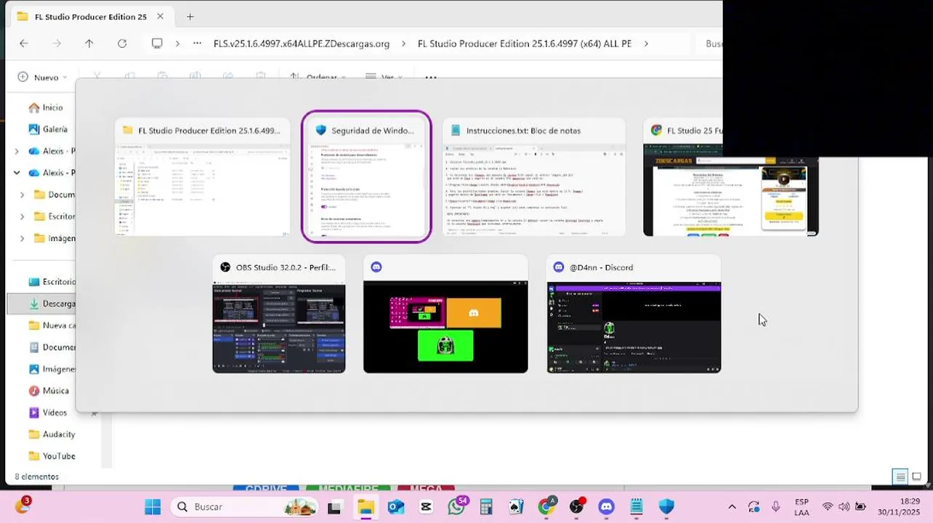Expand the Escritorio subfolder under Alexis
Viewport: 933px width, 523px height.
coord(22,216)
